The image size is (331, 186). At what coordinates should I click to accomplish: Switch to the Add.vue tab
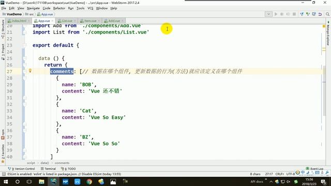click(114, 21)
